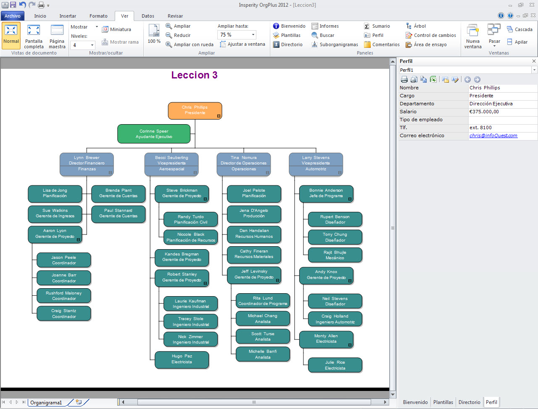The height and width of the screenshot is (409, 538).
Task: Select the Corinne Speer box
Action: 154,134
